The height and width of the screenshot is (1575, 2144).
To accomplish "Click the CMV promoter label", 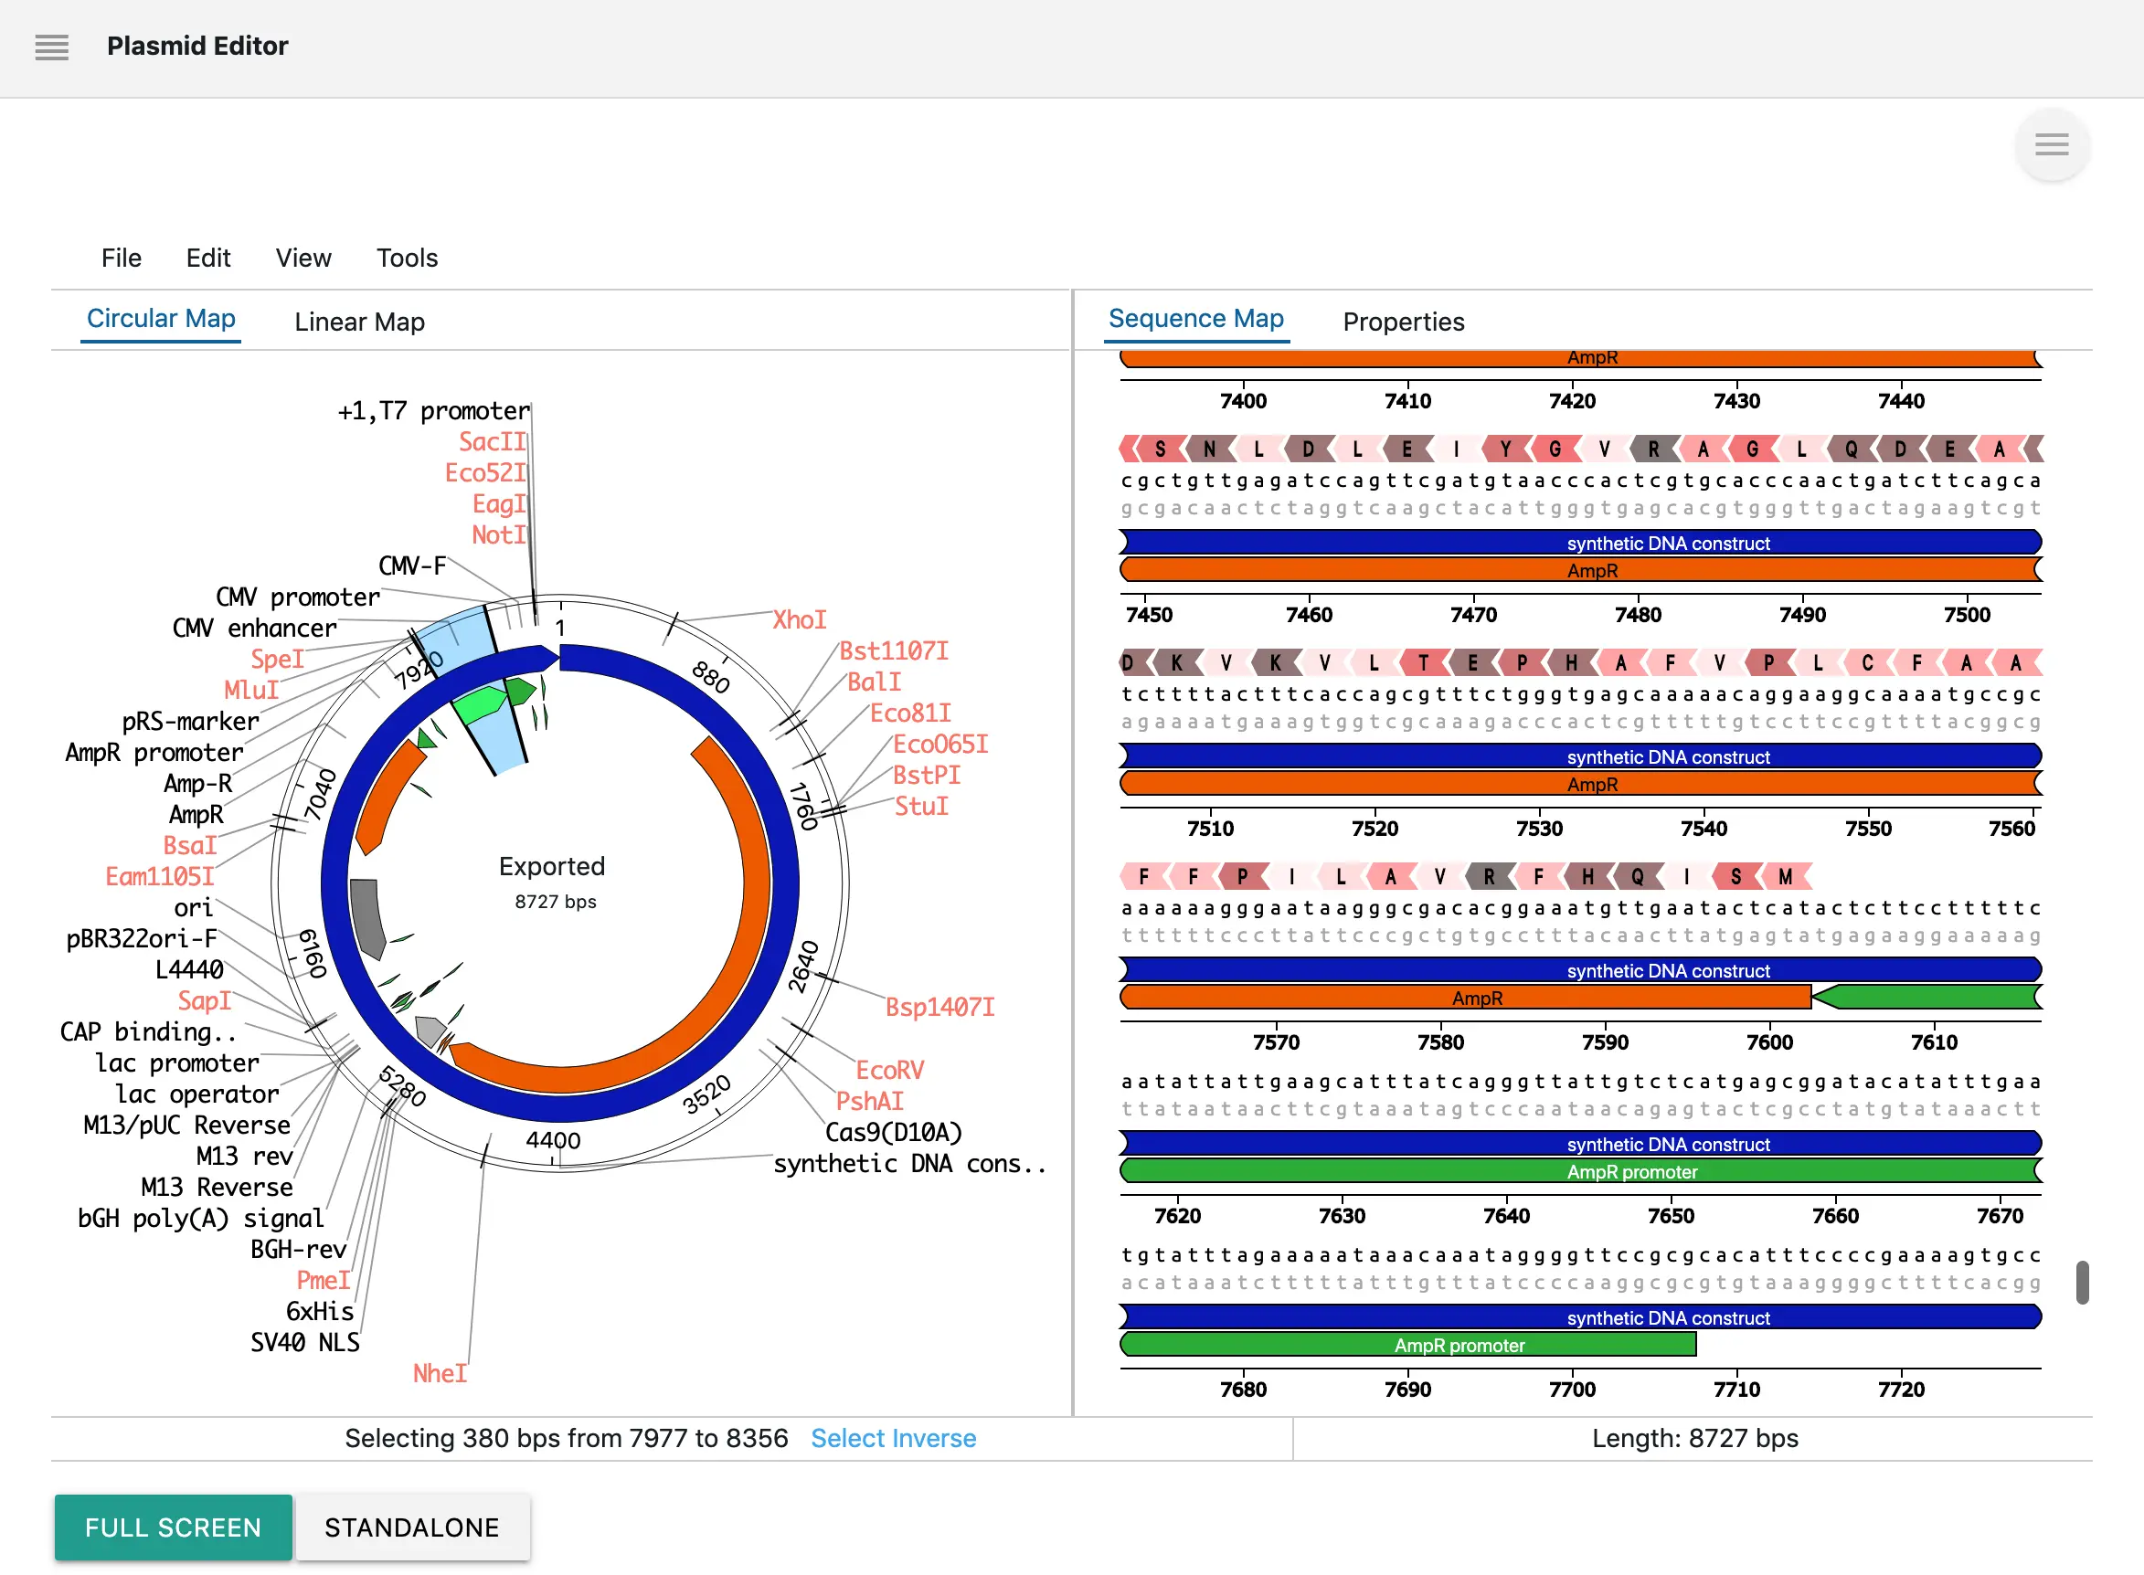I will tap(298, 597).
